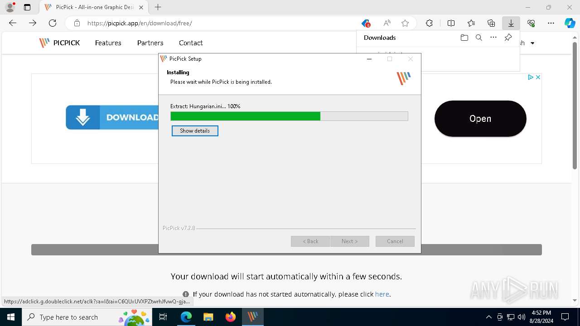
Task: Open Browser essentials icon
Action: [531, 23]
